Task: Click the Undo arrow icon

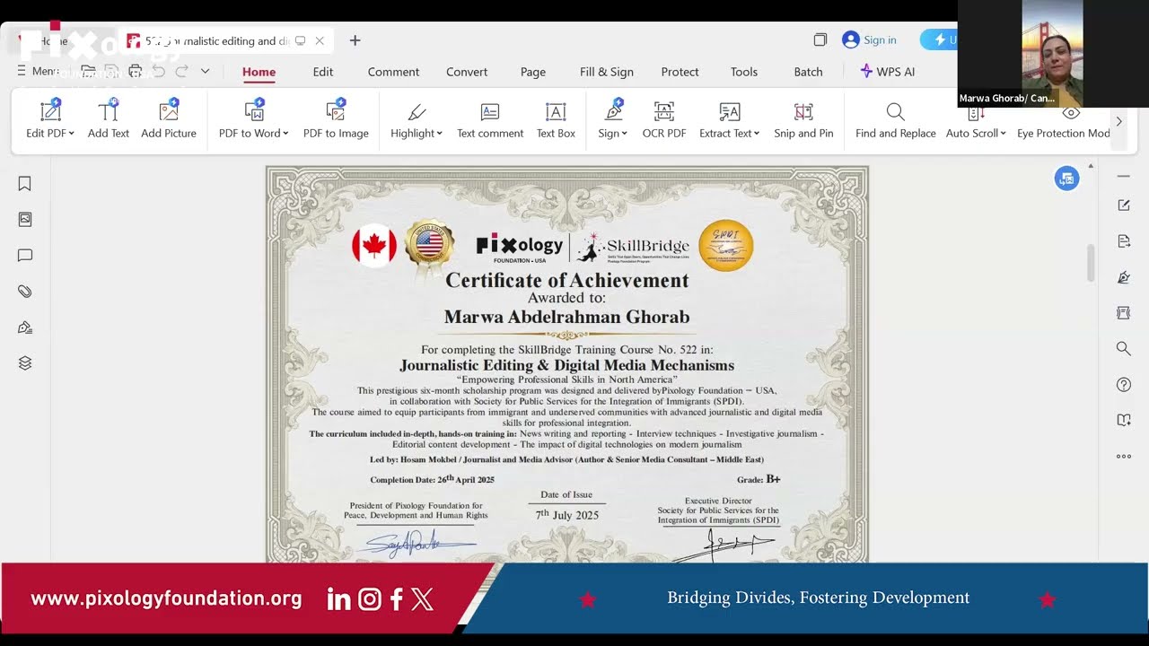Action: click(x=158, y=71)
